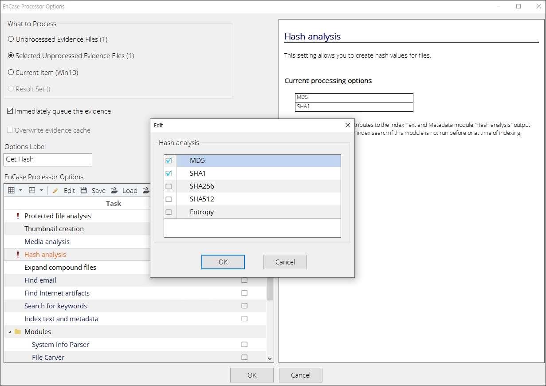Open System Info Parser module link
Screen dimensions: 546x386
tap(61, 345)
